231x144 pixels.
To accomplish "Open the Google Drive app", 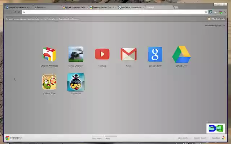I will 181,54.
